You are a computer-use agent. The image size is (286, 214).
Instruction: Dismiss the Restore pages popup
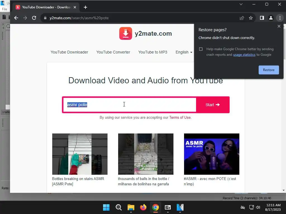pyautogui.click(x=279, y=26)
